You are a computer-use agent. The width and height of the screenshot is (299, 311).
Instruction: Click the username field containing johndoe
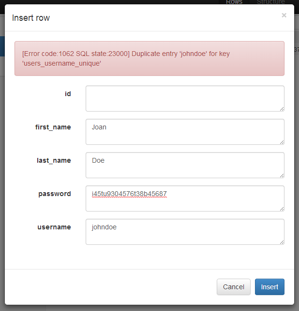pos(185,232)
